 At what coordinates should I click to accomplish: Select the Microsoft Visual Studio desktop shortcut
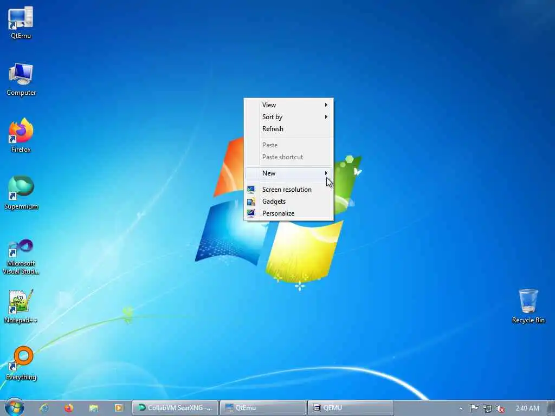[21, 257]
